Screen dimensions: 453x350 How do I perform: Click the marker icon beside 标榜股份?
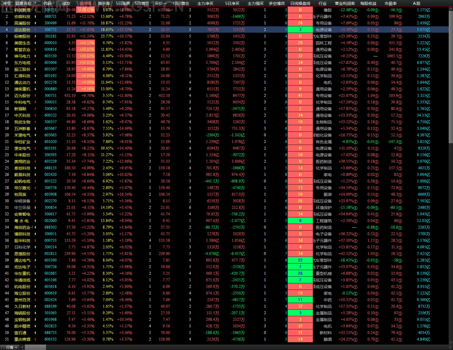point(35,36)
